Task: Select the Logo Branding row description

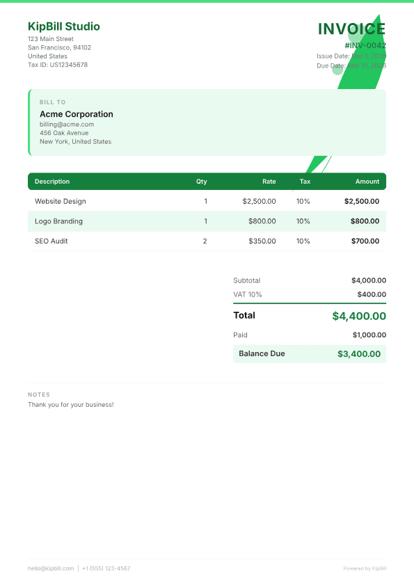Action: (x=58, y=221)
